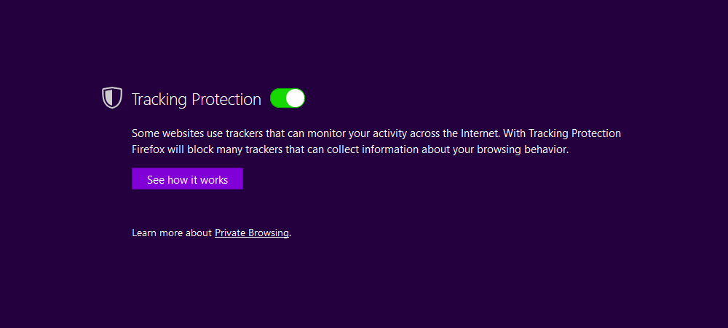Click the green area of the toggle switch
Image resolution: width=728 pixels, height=328 pixels.
pyautogui.click(x=278, y=98)
